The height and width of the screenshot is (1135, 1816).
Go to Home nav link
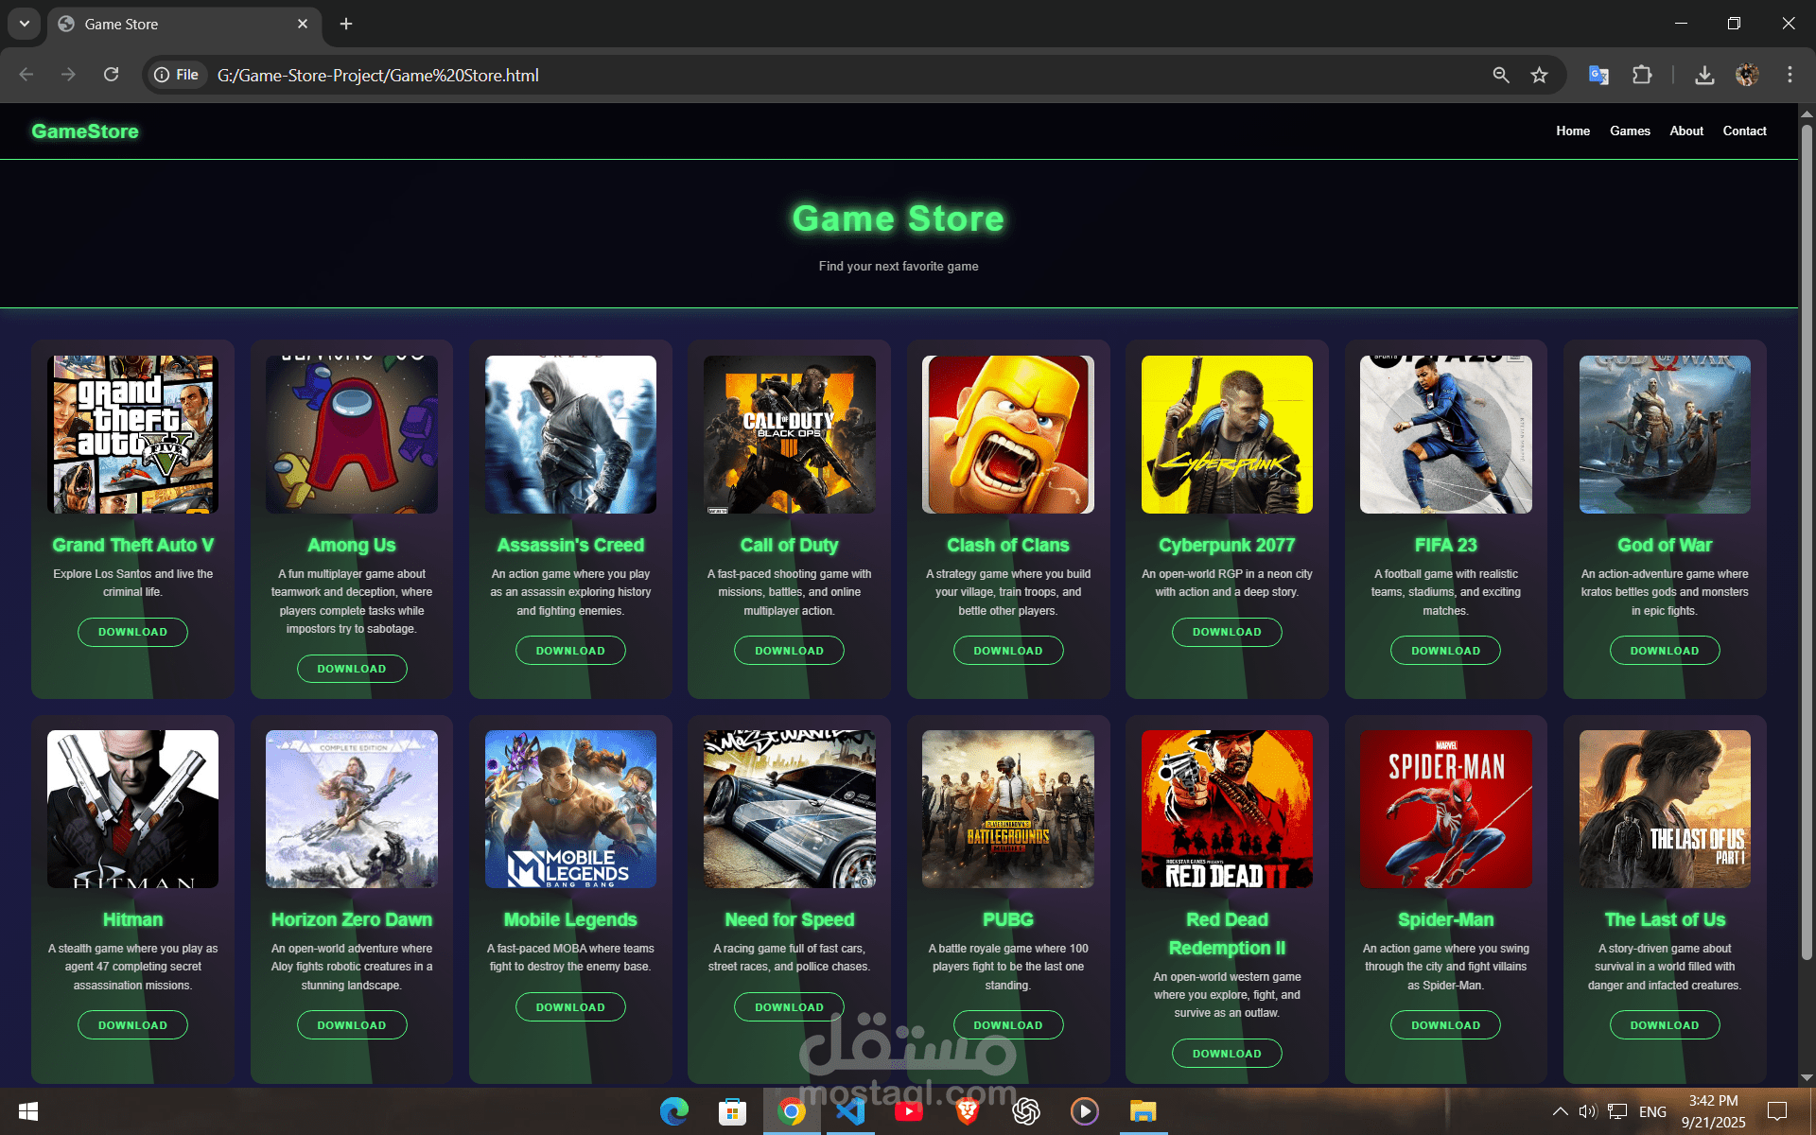1573,131
